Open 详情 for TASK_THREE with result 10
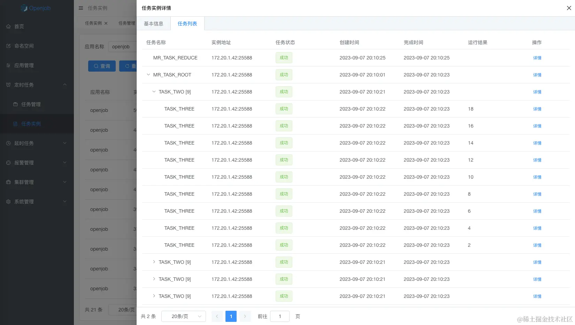575x325 pixels. [x=537, y=177]
